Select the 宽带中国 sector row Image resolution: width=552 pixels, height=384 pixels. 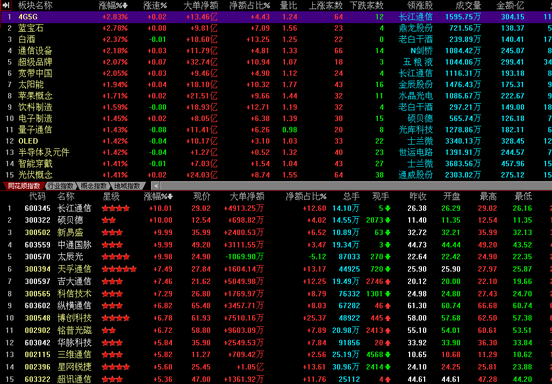pyautogui.click(x=276, y=73)
